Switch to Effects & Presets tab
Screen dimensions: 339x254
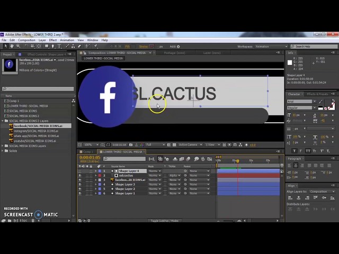[x=317, y=94]
